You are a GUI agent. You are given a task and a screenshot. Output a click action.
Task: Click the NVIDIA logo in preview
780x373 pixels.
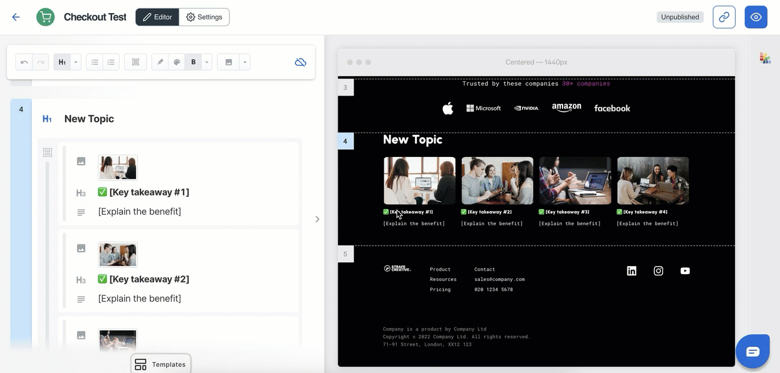click(526, 108)
